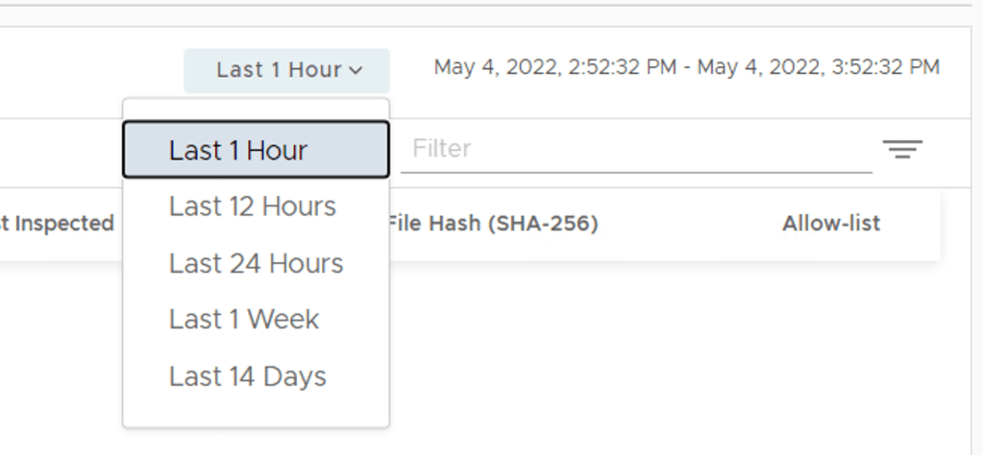This screenshot has width=983, height=455.
Task: Select the highlighted Last 1 Hour list option
Action: pyautogui.click(x=256, y=150)
